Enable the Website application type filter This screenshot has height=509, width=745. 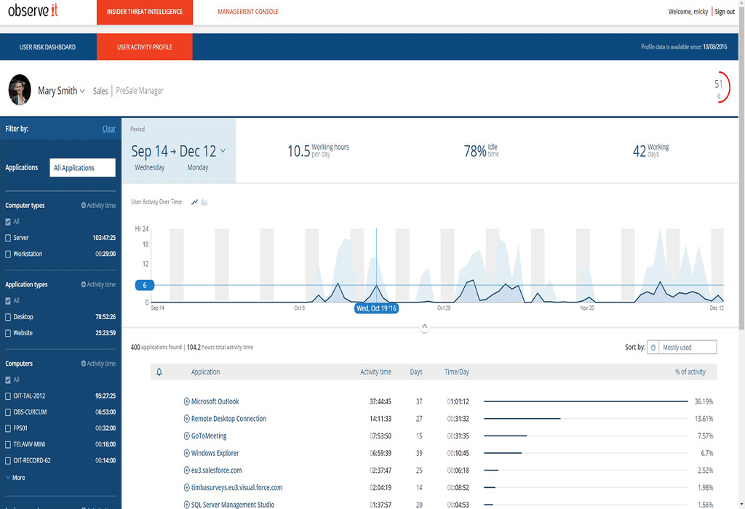pos(8,333)
